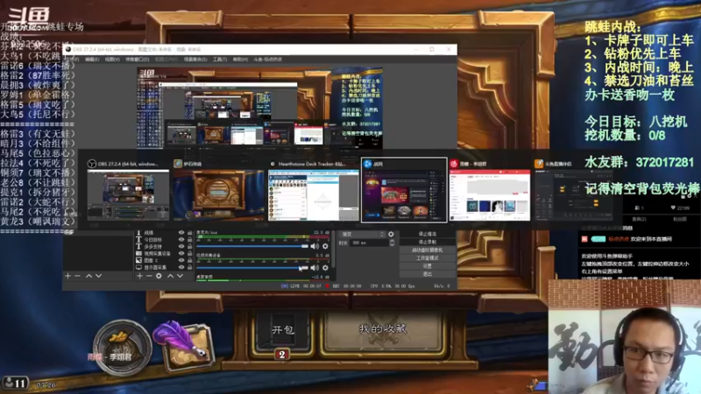Mute the 麦克风/Aux mixer track speaker icon

pos(315,246)
